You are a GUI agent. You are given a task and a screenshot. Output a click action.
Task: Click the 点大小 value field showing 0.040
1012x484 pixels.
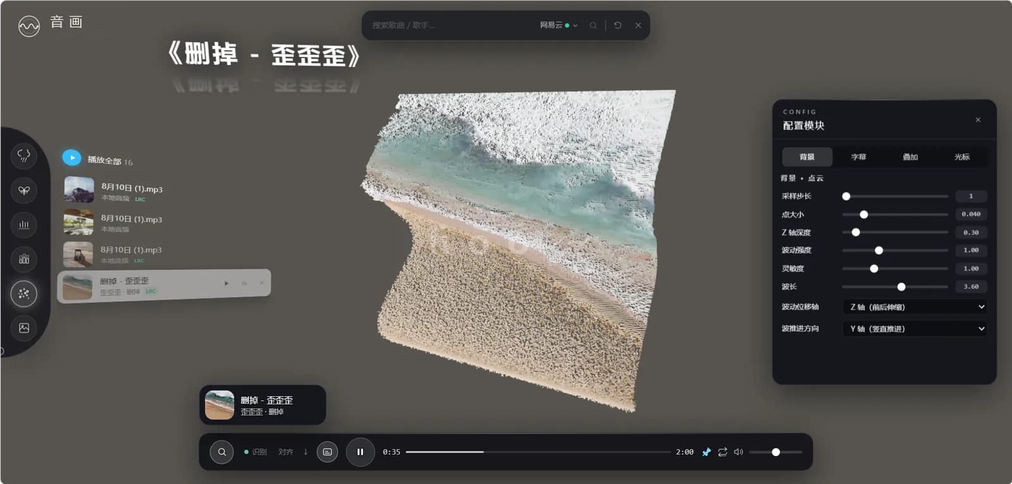(x=971, y=214)
